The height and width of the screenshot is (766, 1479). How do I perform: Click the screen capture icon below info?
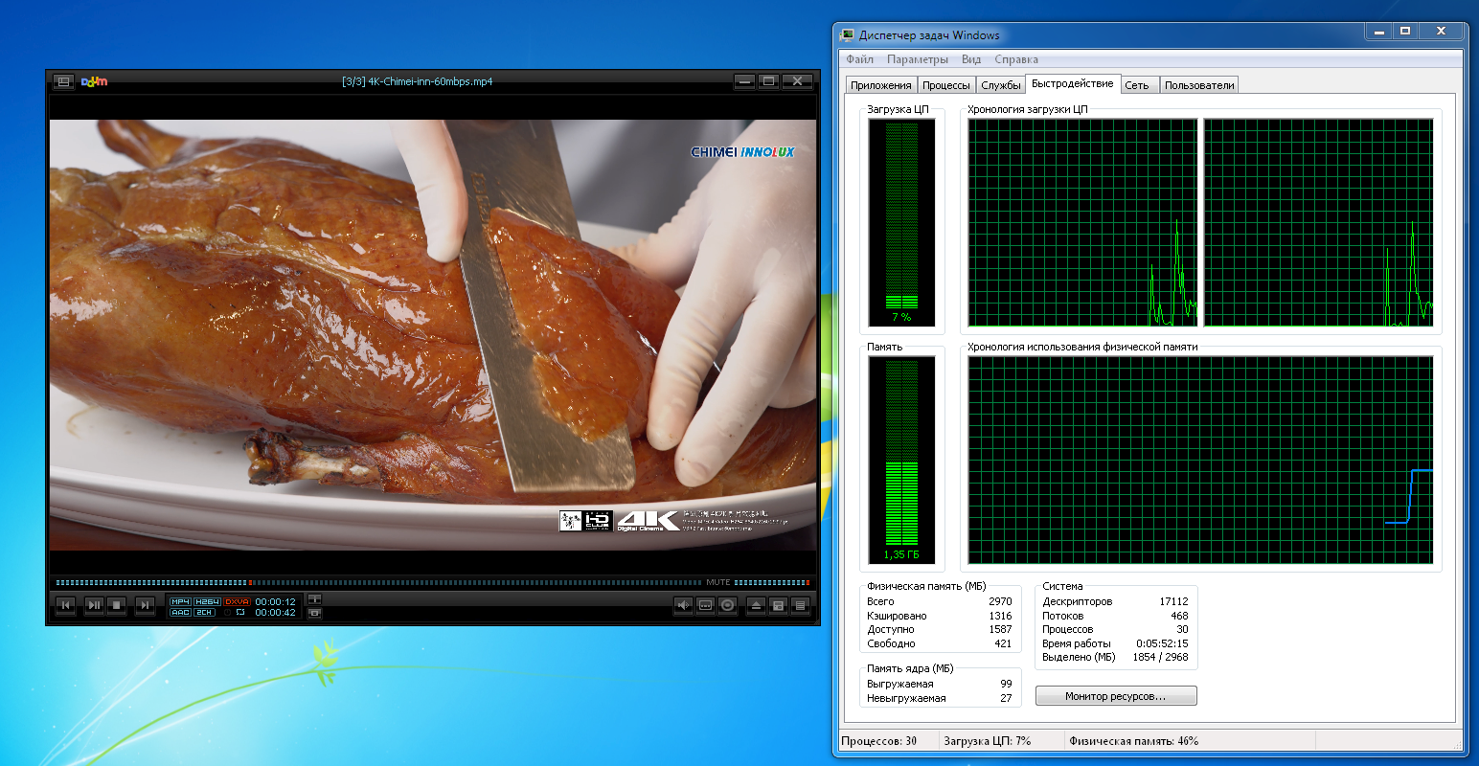coord(314,613)
